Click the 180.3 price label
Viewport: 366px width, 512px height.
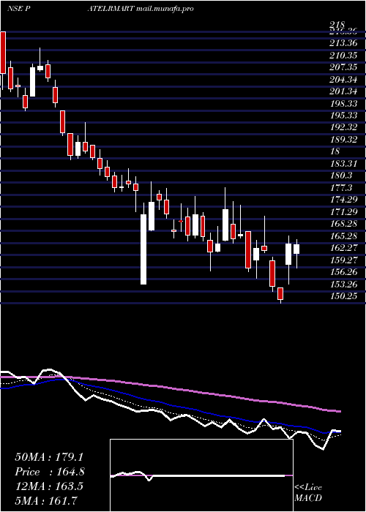tap(341, 176)
